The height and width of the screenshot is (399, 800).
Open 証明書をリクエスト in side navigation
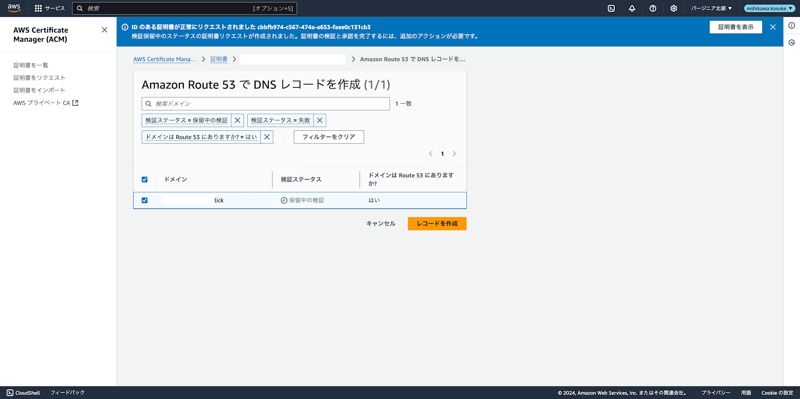(39, 78)
